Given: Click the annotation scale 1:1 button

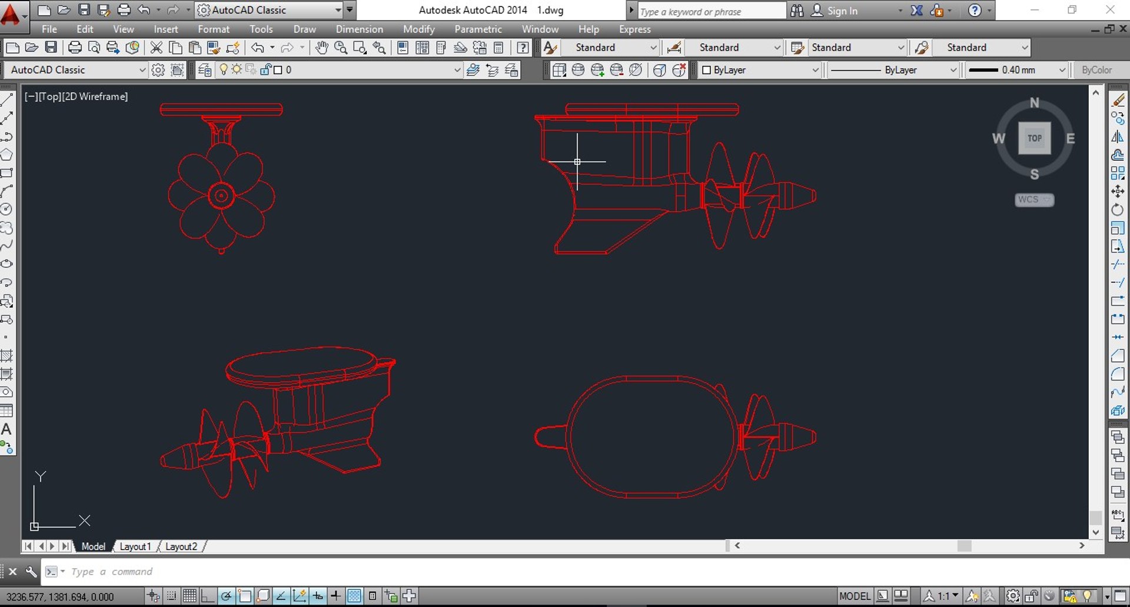Looking at the screenshot, I should [942, 596].
